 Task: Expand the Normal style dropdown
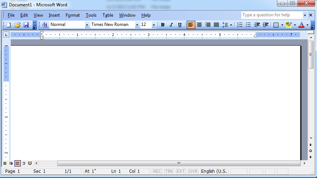click(x=87, y=25)
